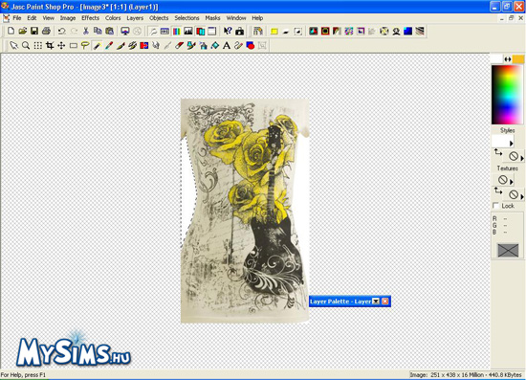
Task: Select the Crop tool
Action: 50,45
